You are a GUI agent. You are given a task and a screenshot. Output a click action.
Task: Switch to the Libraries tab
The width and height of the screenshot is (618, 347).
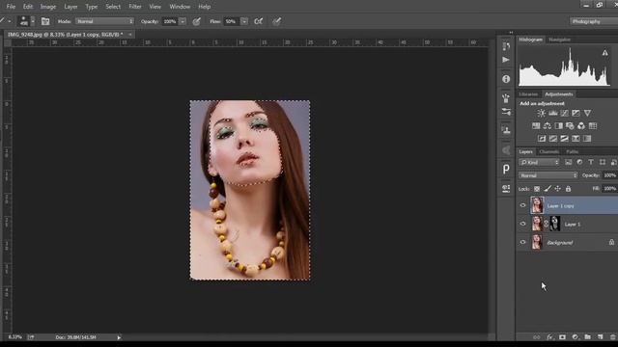point(528,94)
